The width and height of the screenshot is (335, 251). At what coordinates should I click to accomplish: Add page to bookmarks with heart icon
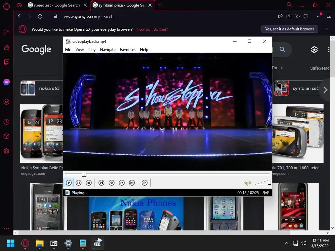306,16
